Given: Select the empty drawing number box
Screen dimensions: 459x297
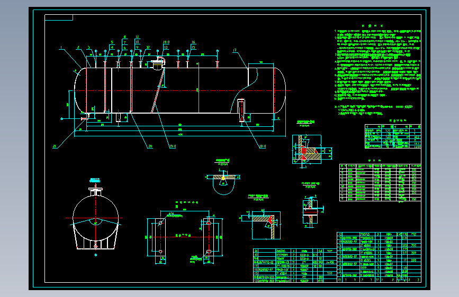Looking at the screenshot, I should [59, 17].
